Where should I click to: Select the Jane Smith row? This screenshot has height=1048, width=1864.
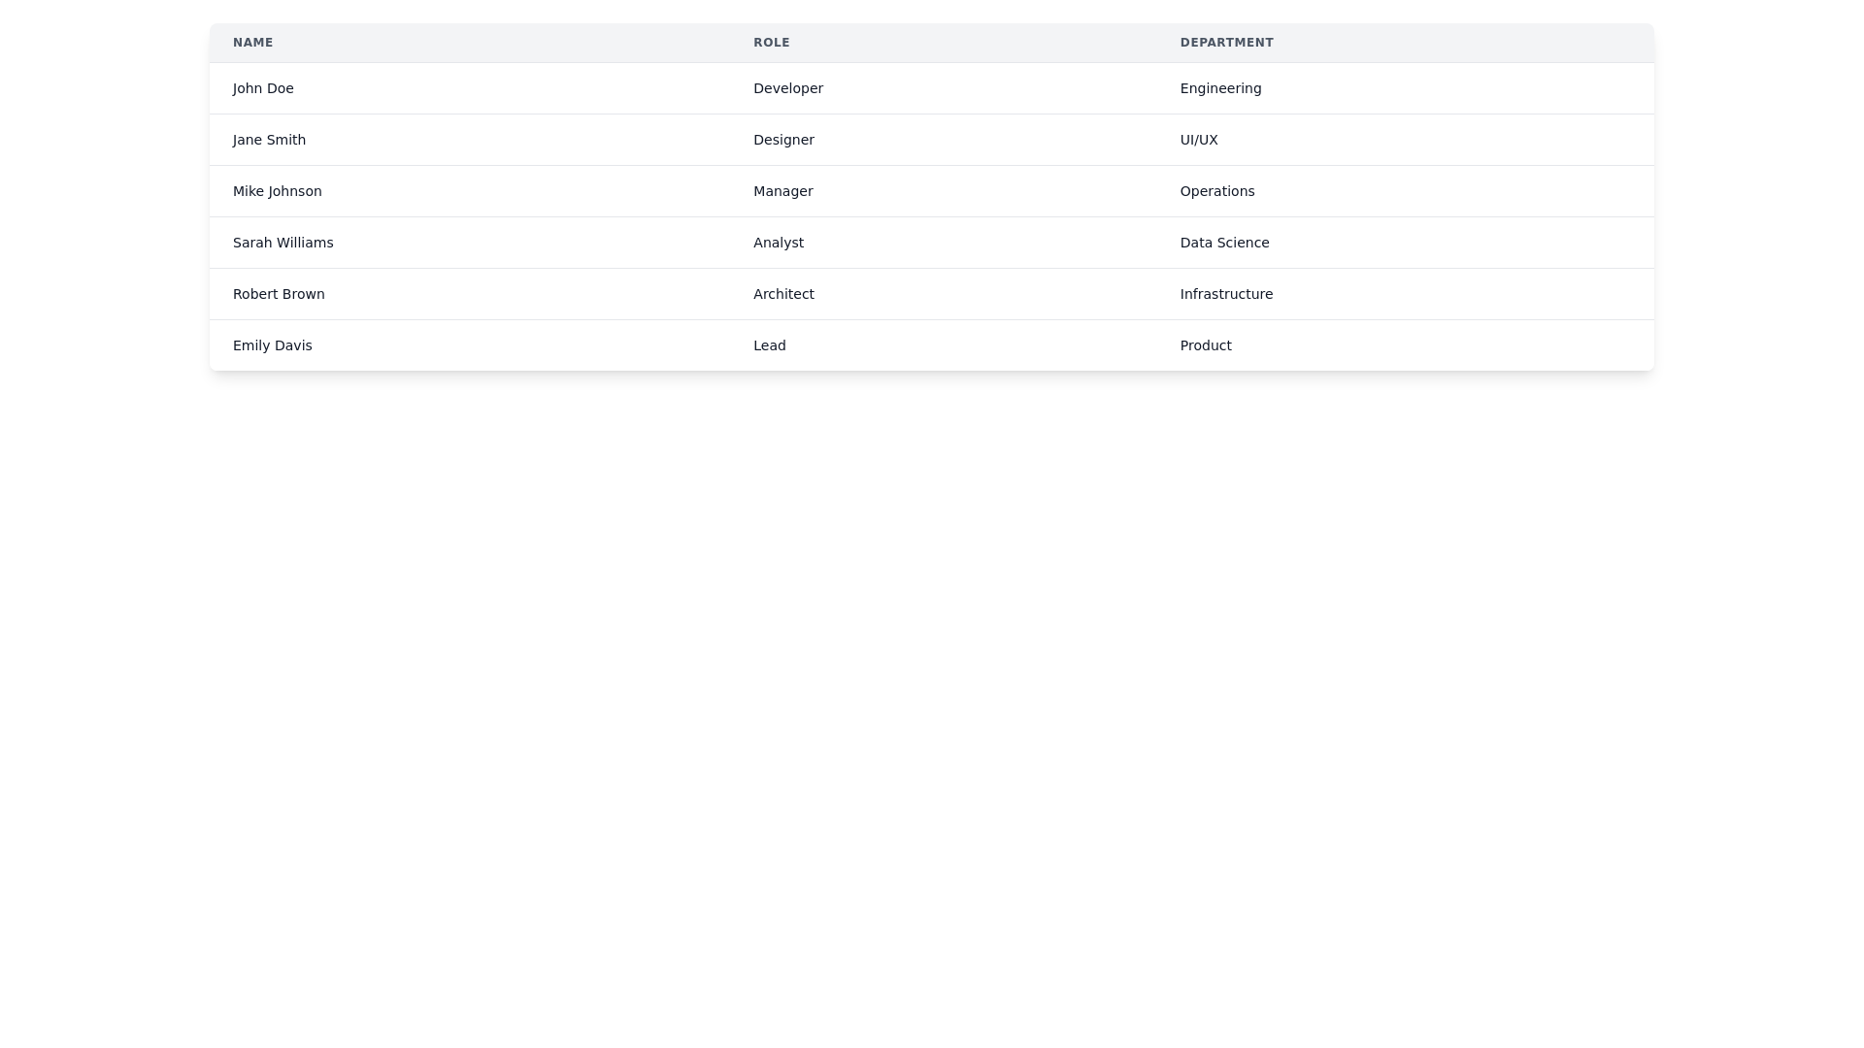pyautogui.click(x=269, y=140)
